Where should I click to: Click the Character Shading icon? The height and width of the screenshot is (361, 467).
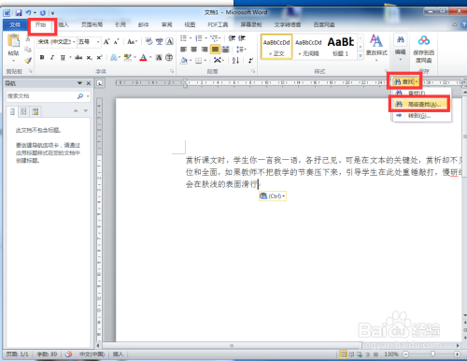pos(159,58)
